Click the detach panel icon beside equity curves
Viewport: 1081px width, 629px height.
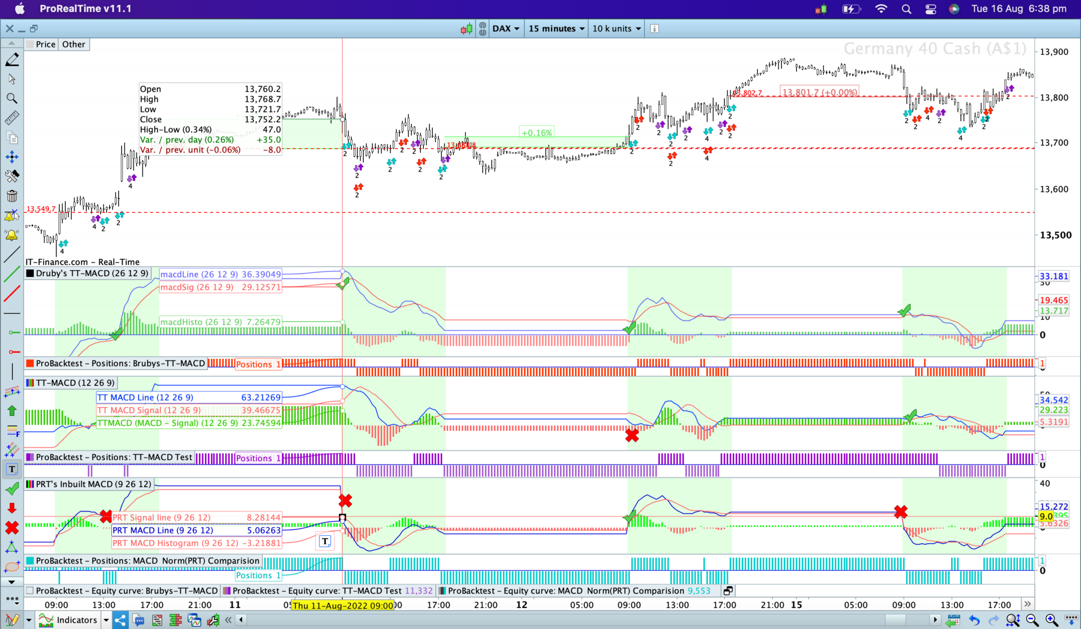[x=728, y=591]
